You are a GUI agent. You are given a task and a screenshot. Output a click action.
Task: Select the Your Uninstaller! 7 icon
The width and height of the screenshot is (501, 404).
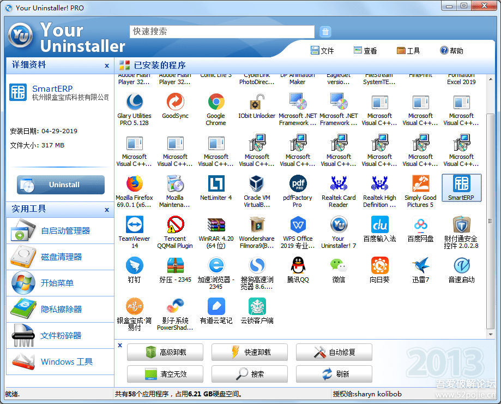point(339,224)
